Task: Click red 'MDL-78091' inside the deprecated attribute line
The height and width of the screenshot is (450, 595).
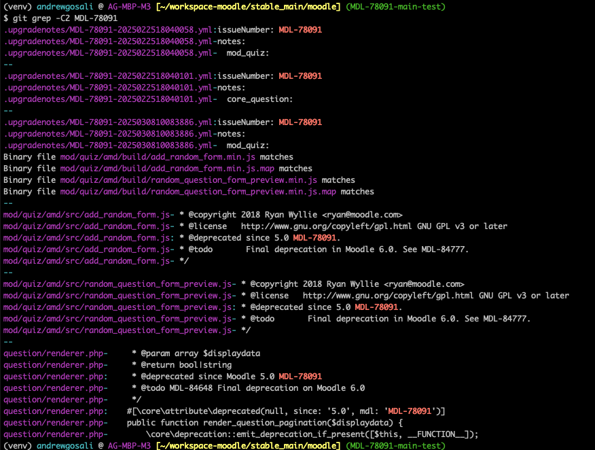Action: pyautogui.click(x=410, y=411)
